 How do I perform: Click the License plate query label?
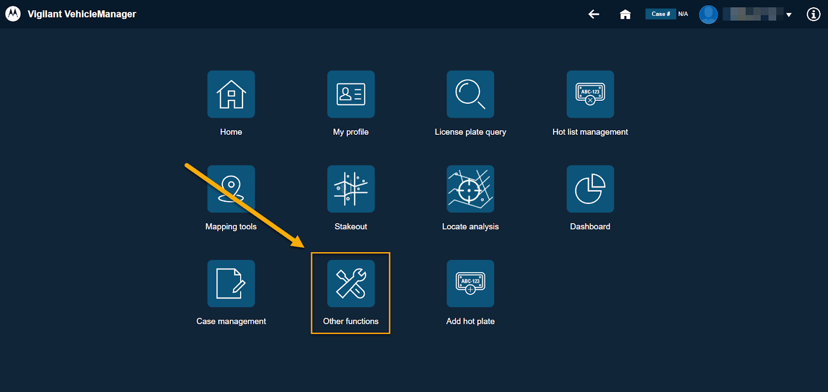tap(470, 132)
